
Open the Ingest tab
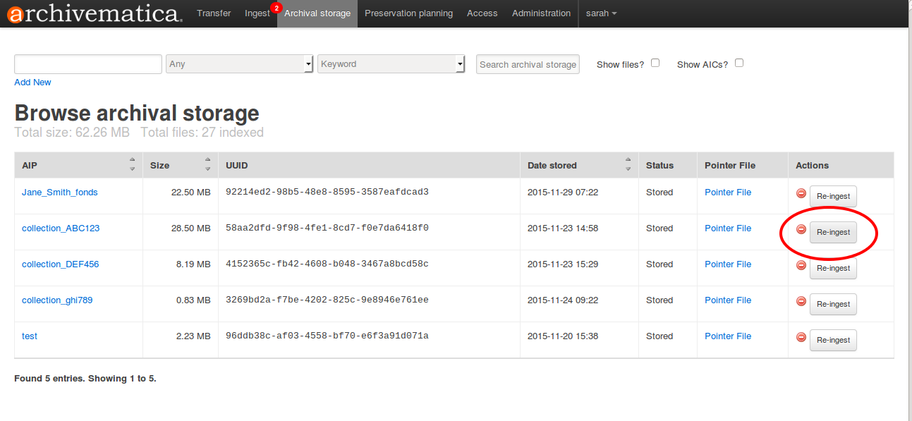257,13
